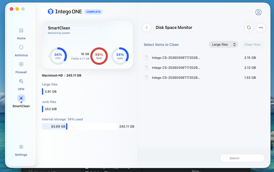Refresh the Disk Space Monitor

point(249,28)
